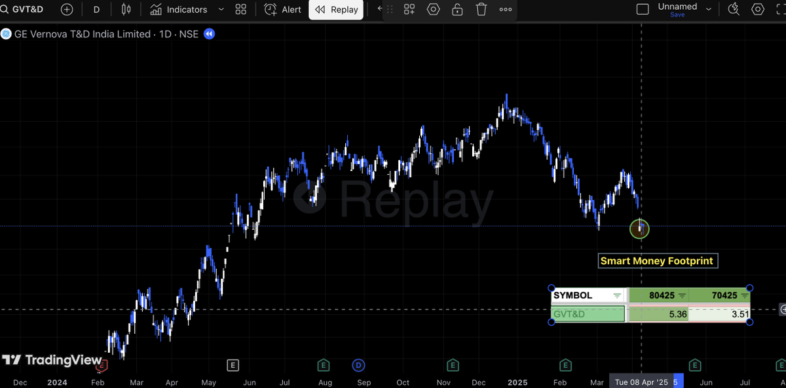Viewport: 786px width, 388px height.
Task: Click the green circle marker on the last candle
Action: [x=639, y=228]
